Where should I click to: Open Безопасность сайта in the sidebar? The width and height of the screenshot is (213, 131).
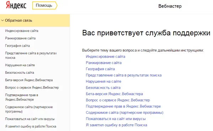[x=20, y=73]
